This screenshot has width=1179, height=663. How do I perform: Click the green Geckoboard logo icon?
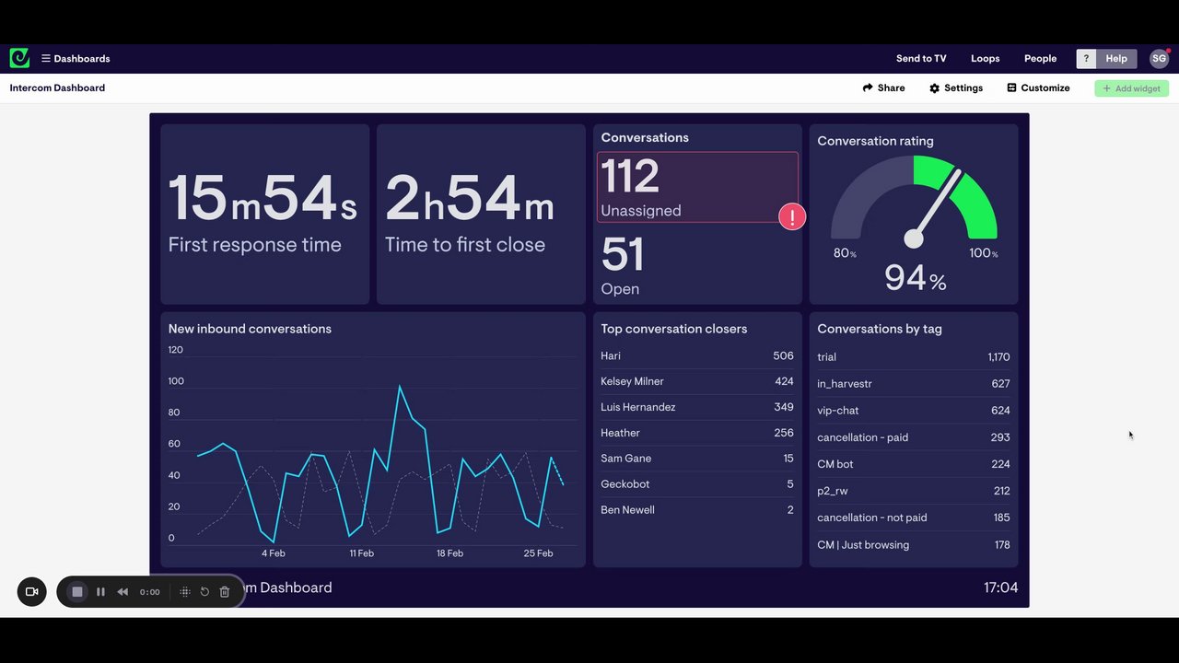19,58
